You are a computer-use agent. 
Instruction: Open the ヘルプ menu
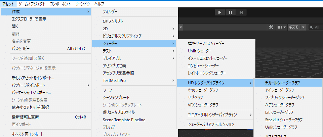click(99, 4)
